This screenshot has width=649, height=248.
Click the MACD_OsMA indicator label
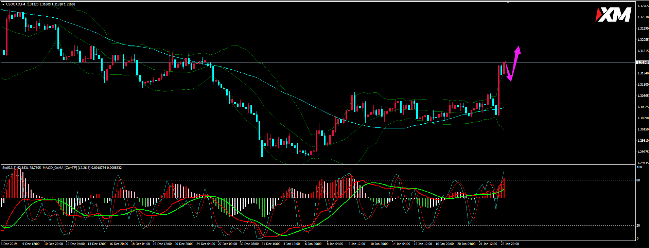click(53, 167)
